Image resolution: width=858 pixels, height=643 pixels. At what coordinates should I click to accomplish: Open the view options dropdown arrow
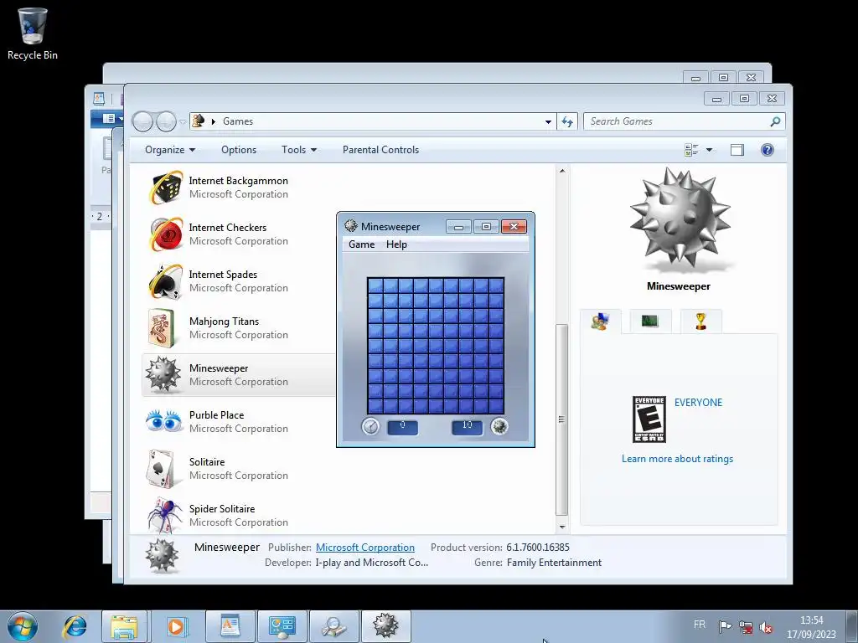coord(709,150)
